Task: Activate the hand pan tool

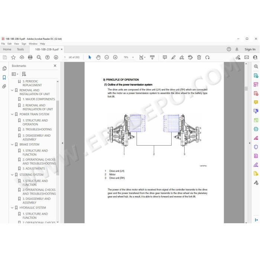Action: (x=98, y=57)
